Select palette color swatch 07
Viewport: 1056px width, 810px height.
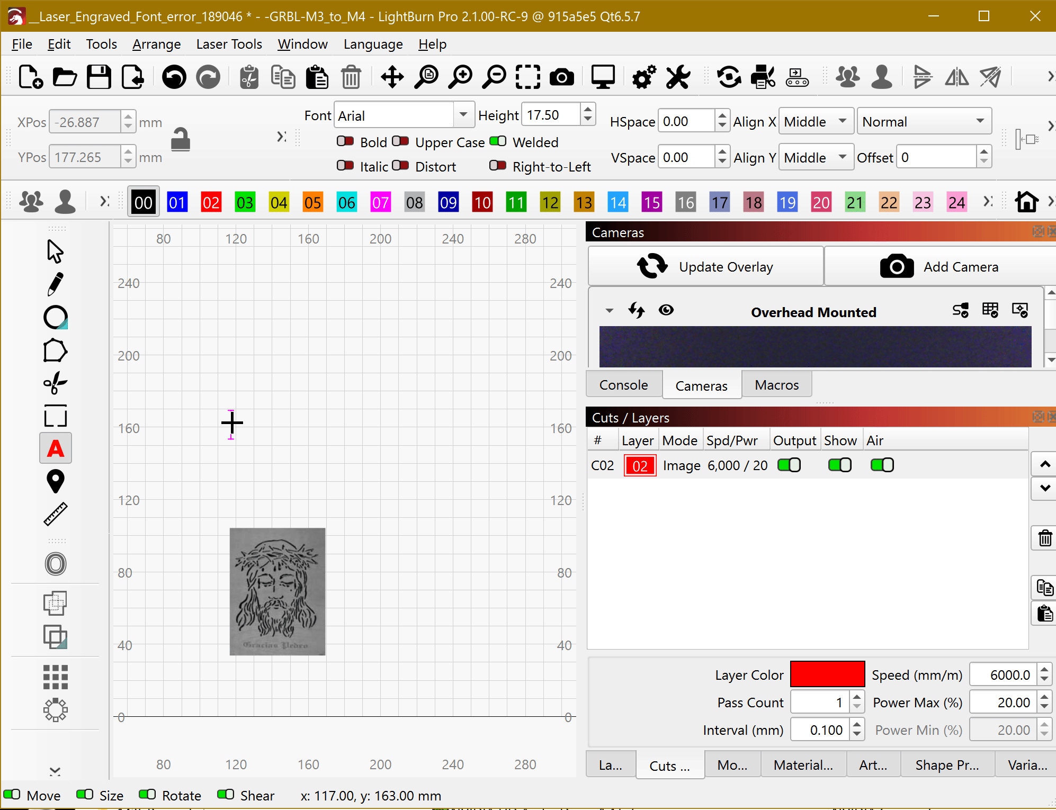coord(380,202)
